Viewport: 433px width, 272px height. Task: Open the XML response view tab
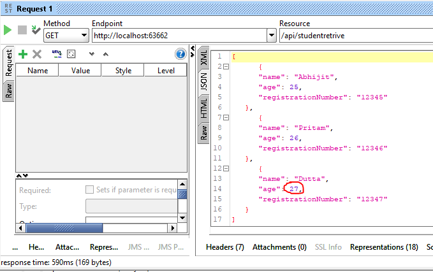(204, 58)
